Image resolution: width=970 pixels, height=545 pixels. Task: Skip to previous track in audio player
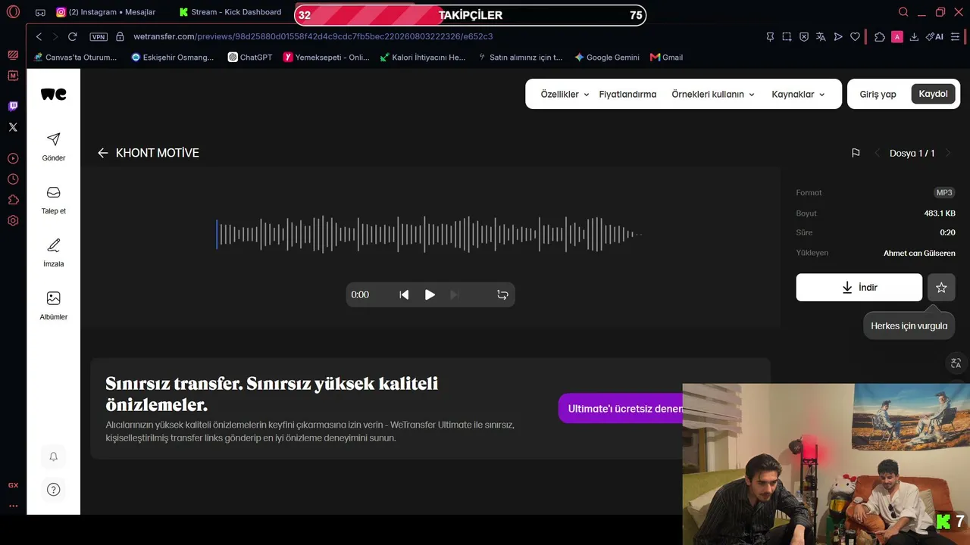pos(404,294)
